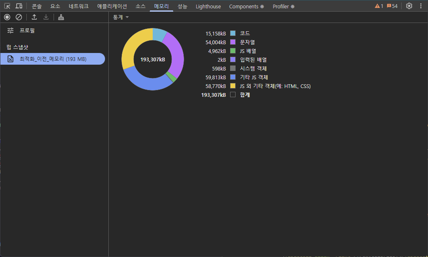Click the 문자열 legend label

coord(247,42)
